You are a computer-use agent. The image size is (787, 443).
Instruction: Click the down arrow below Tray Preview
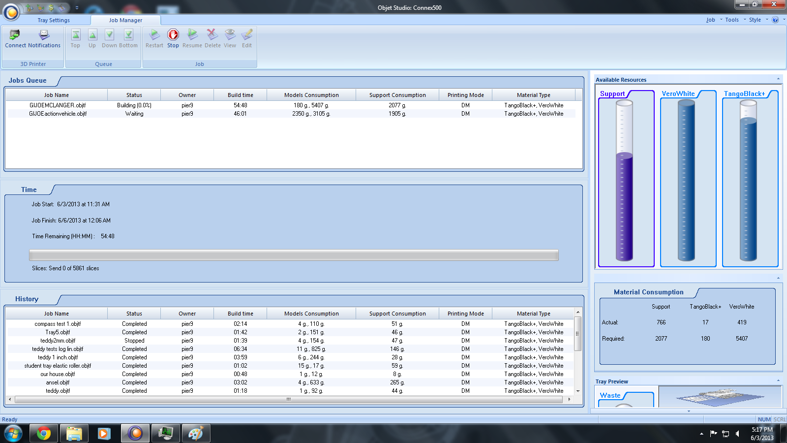click(689, 411)
